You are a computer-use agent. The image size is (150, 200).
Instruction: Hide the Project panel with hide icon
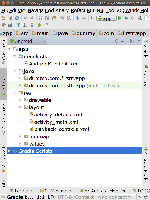(138, 41)
